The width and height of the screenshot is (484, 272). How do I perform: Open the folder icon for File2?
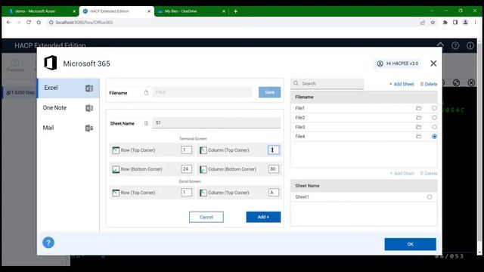tap(418, 118)
